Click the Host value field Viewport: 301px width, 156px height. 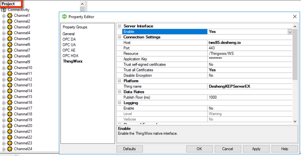click(250, 43)
